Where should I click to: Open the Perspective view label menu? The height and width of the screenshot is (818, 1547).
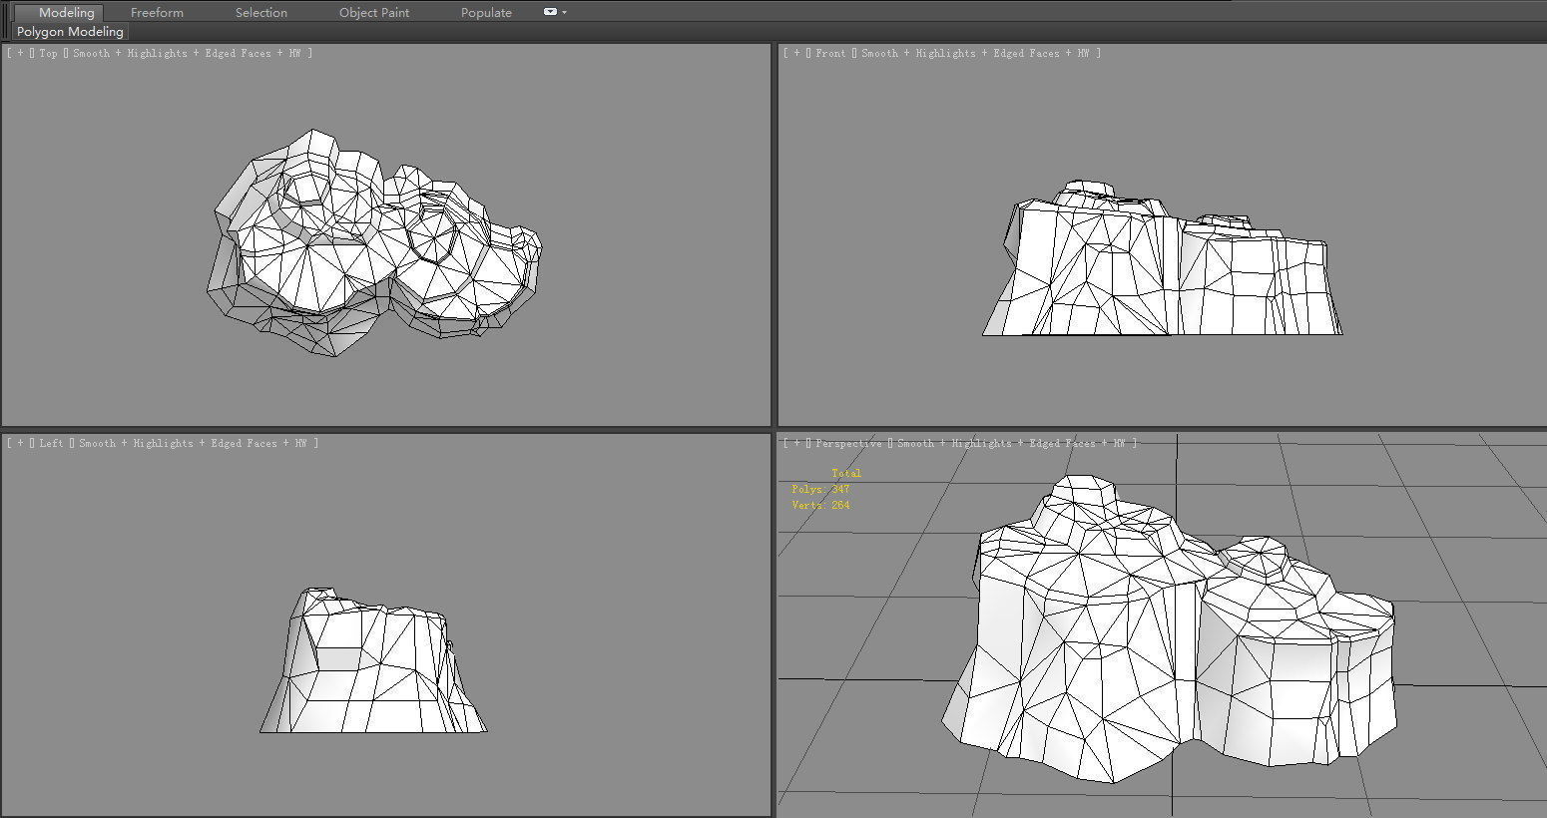pyautogui.click(x=848, y=443)
